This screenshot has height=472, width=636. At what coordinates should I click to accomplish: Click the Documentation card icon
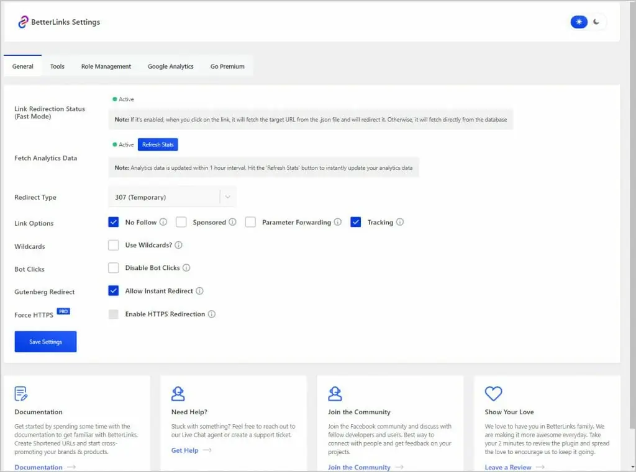[x=20, y=393]
